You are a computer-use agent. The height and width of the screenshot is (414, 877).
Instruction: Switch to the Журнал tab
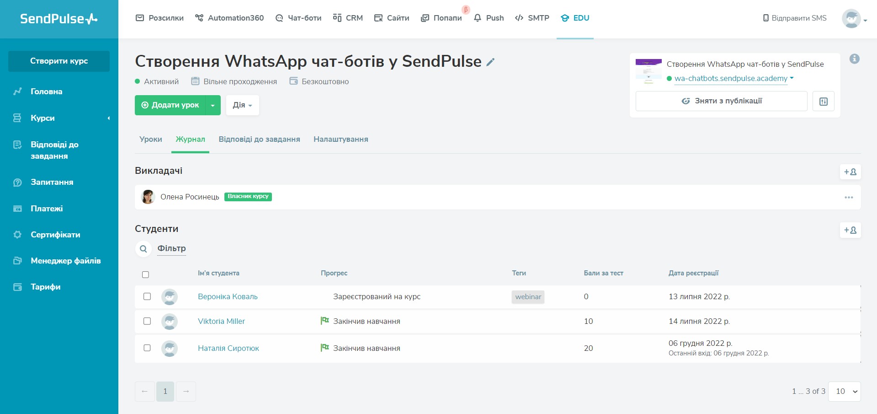190,139
